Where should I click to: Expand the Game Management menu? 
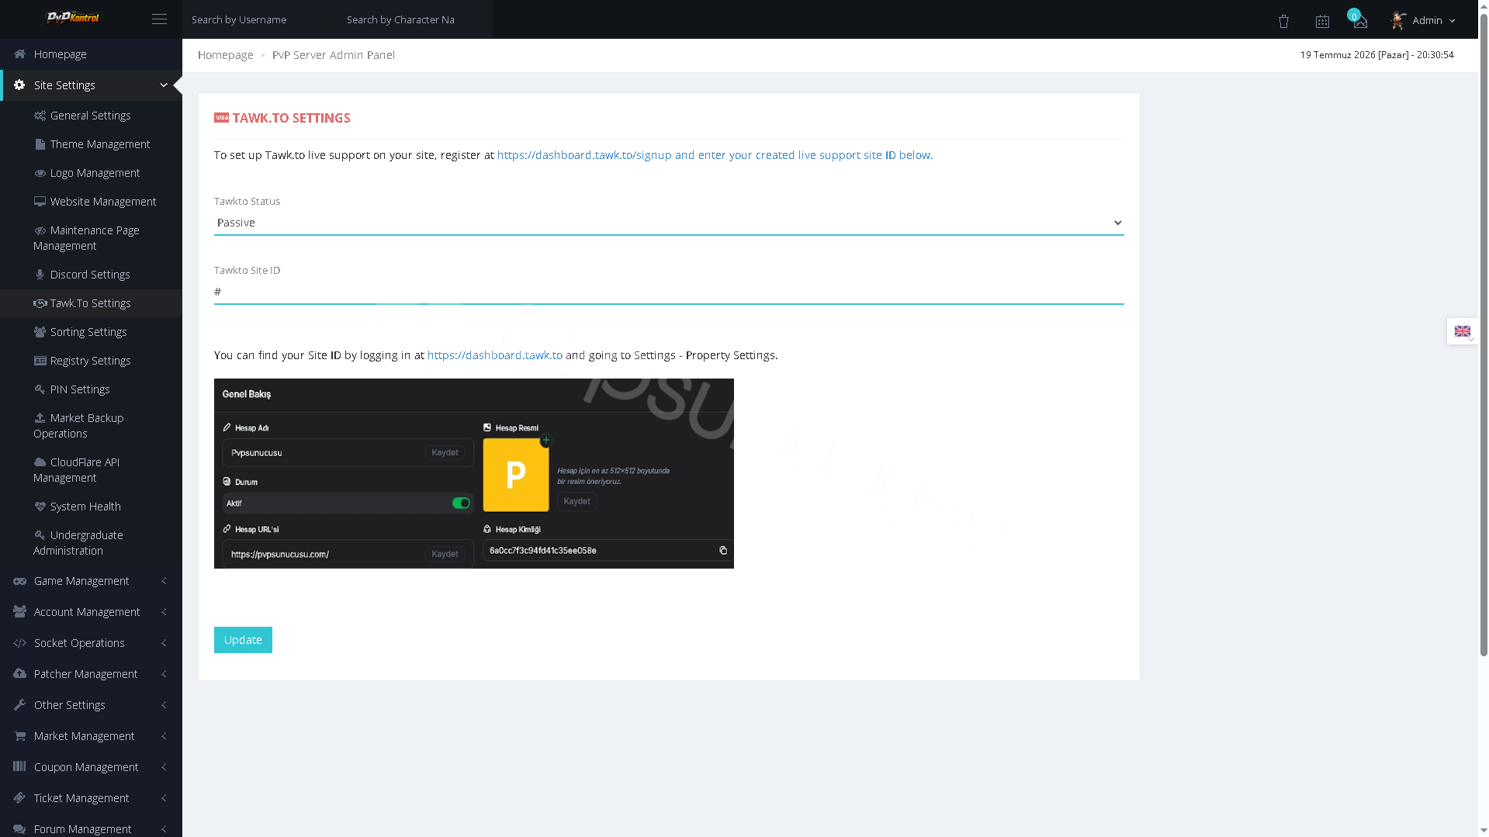[x=91, y=581]
